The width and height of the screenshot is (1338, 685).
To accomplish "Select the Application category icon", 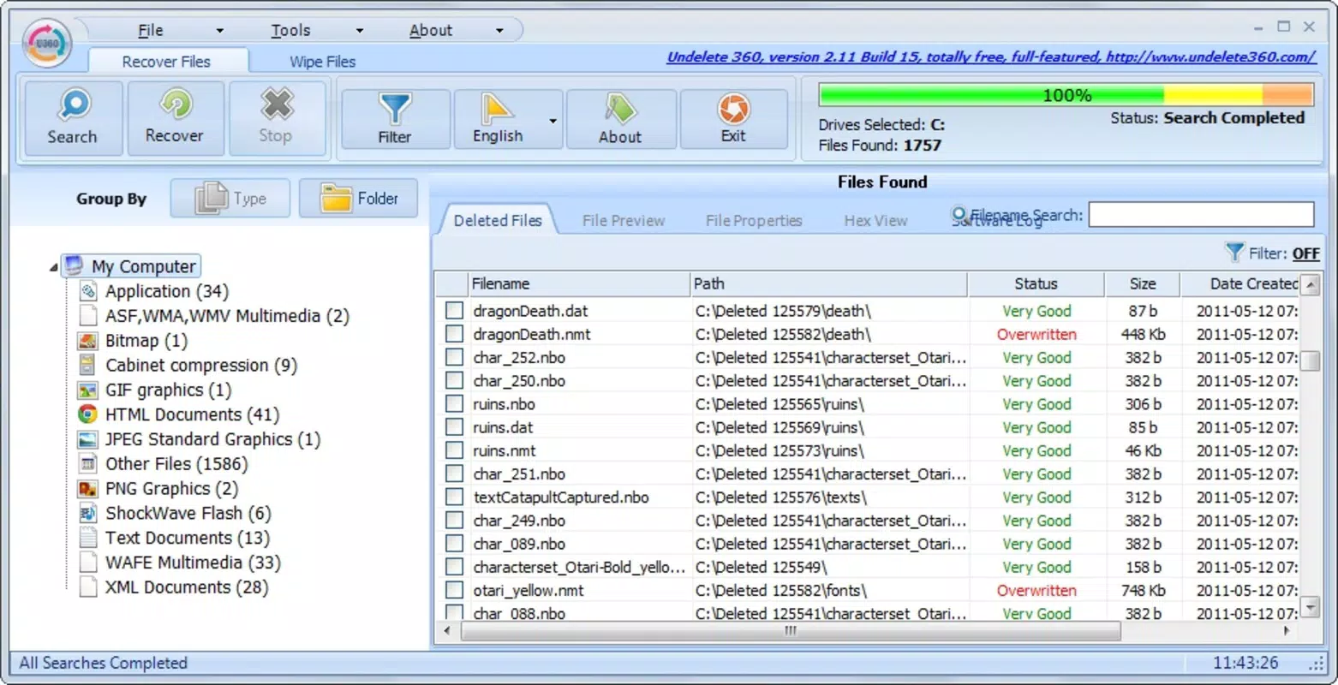I will 87,291.
